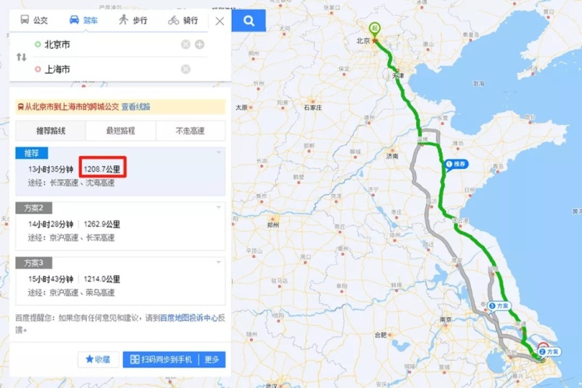This screenshot has width=582, height=388.
Task: Expand the recommended 推荐 route details arrow
Action: (x=219, y=152)
